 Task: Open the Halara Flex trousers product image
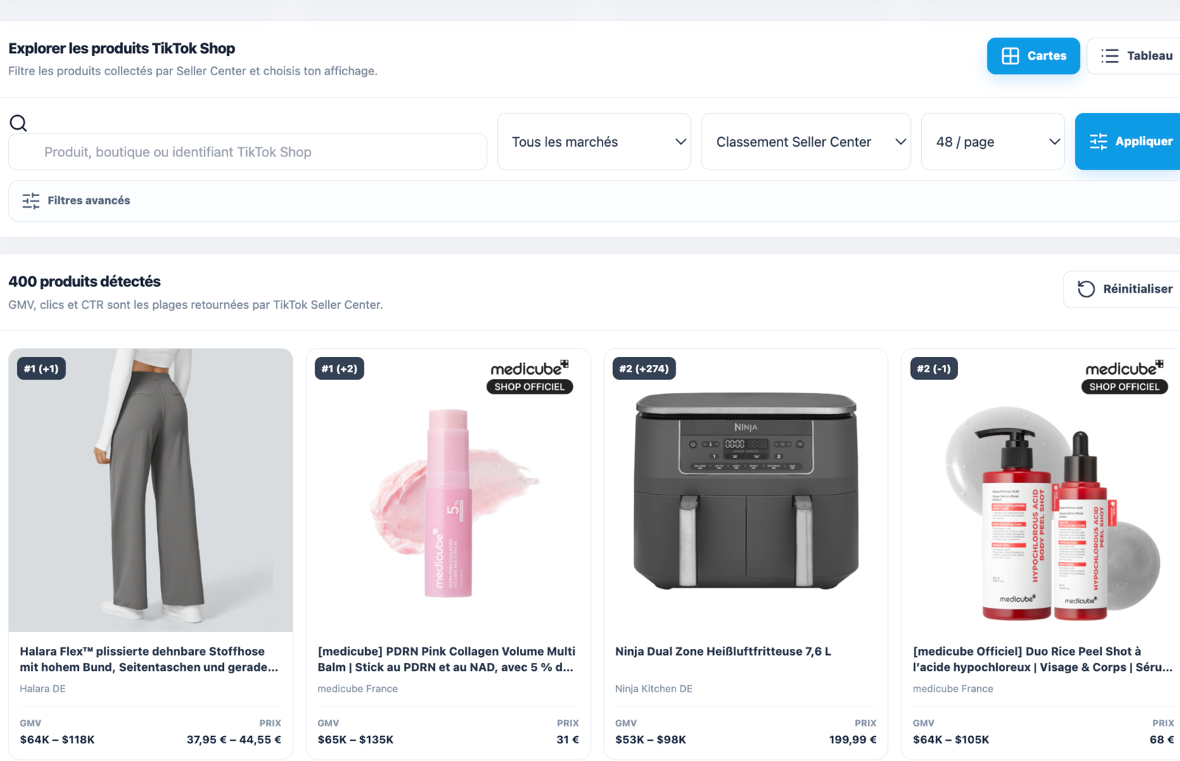click(150, 490)
